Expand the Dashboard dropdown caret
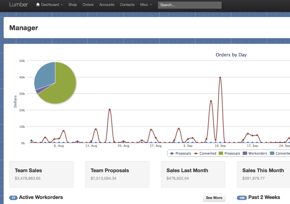 point(62,5)
